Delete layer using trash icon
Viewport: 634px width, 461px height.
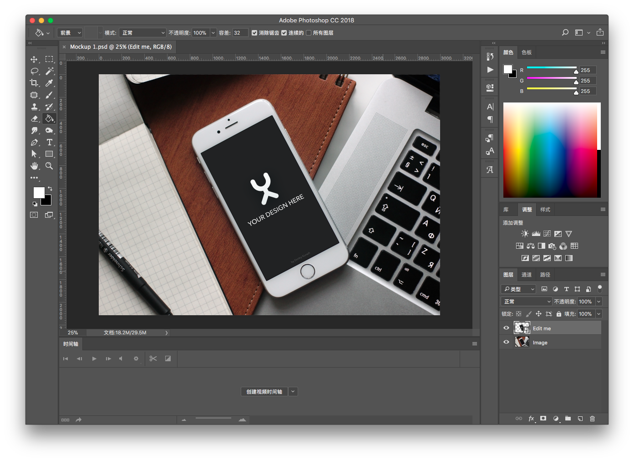[x=592, y=419]
